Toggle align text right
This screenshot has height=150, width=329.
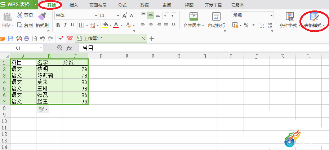coord(159,25)
